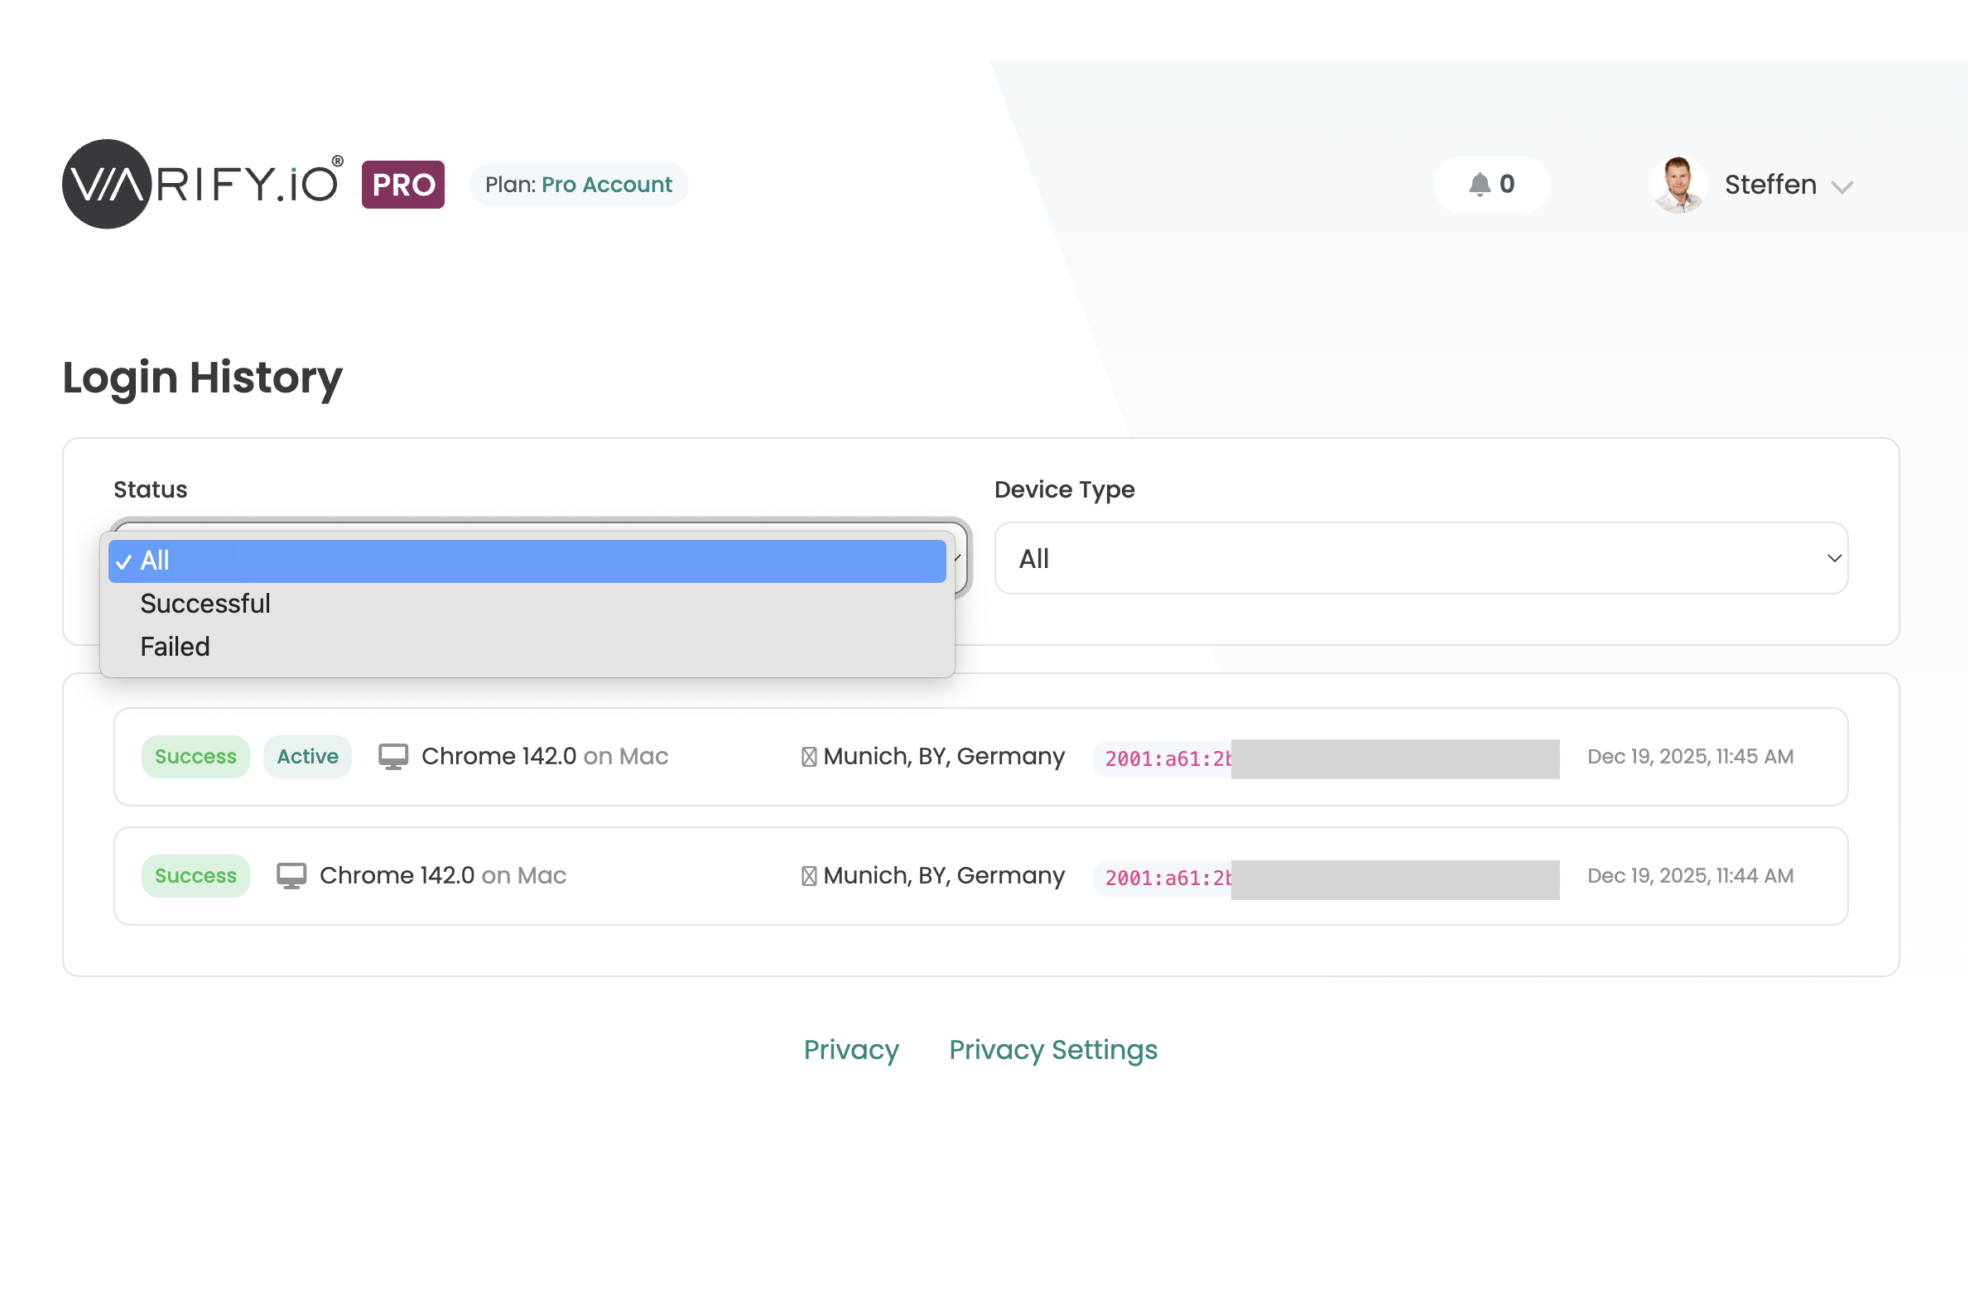This screenshot has width=1969, height=1295.
Task: Click Success badge in 11:44 AM row
Action: point(195,875)
